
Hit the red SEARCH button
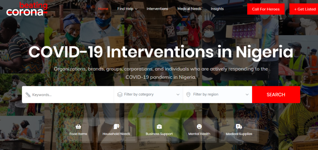[276, 94]
